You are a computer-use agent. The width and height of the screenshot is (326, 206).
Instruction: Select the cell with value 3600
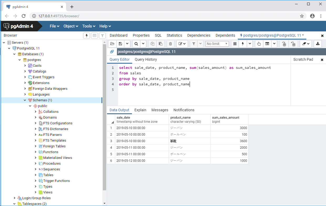click(229, 141)
